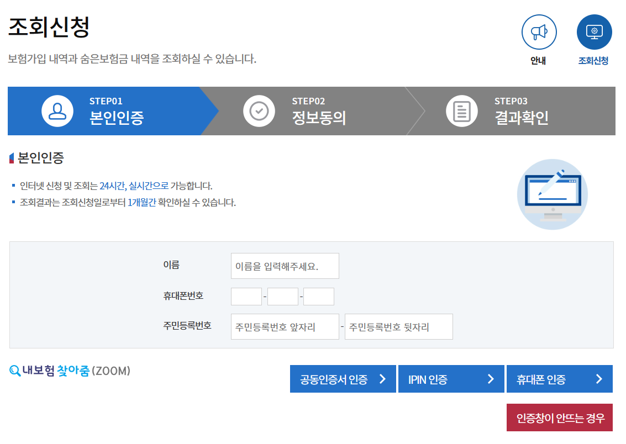The height and width of the screenshot is (444, 626).
Task: Click the STEP03 document icon
Action: pyautogui.click(x=461, y=111)
